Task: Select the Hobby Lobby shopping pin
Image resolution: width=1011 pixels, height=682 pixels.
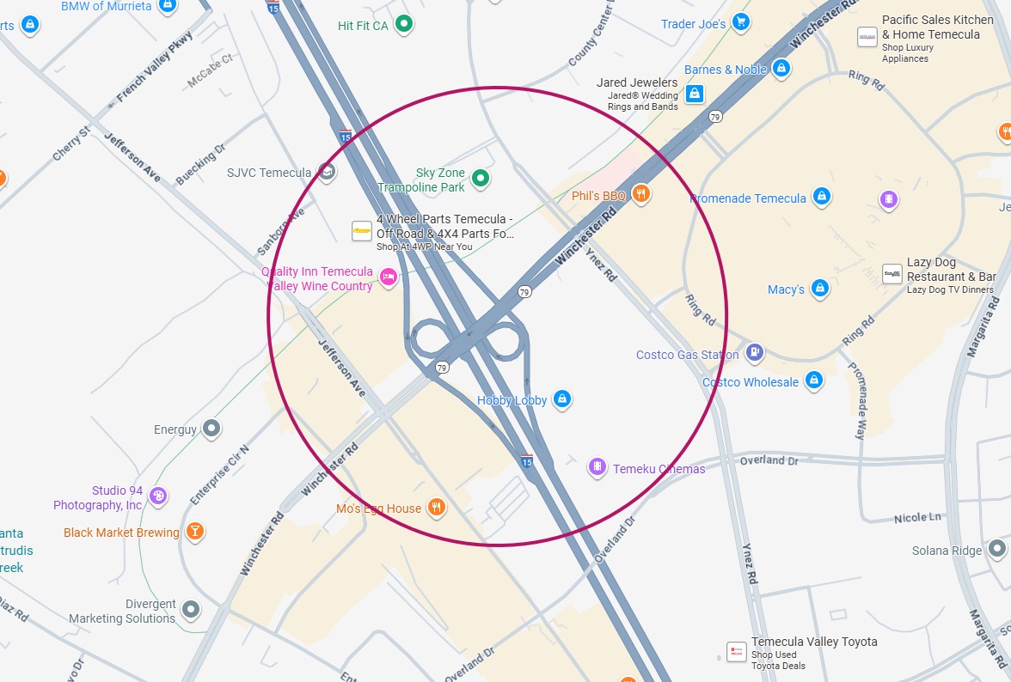Action: point(562,399)
